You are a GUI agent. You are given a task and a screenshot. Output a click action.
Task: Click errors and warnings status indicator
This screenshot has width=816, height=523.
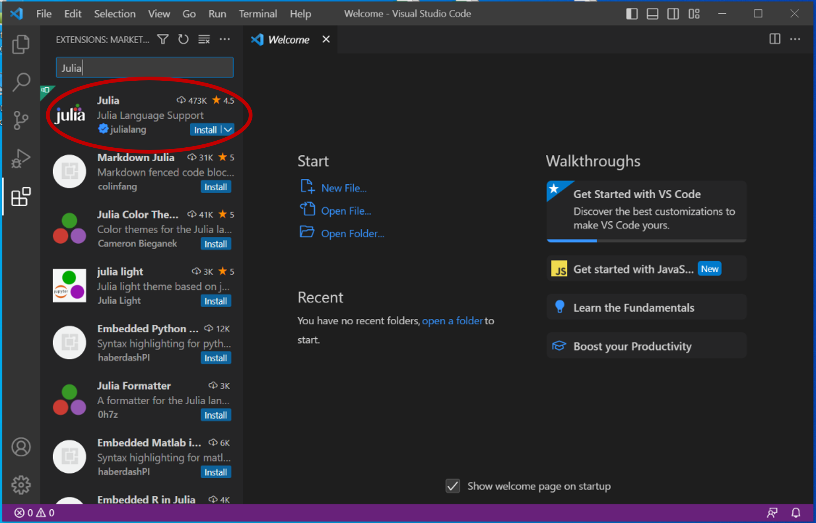(x=34, y=513)
